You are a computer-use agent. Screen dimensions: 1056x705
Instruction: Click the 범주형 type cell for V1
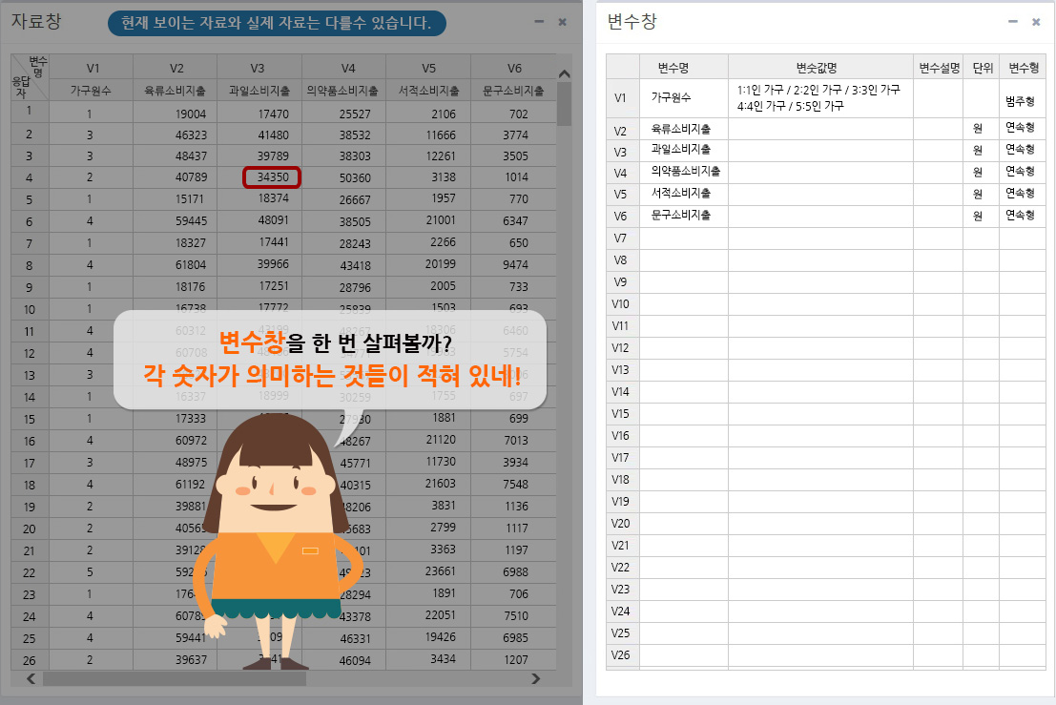tap(1021, 101)
